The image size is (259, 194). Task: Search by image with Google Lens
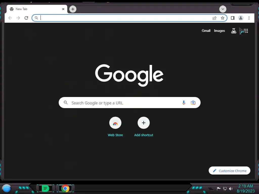(193, 103)
